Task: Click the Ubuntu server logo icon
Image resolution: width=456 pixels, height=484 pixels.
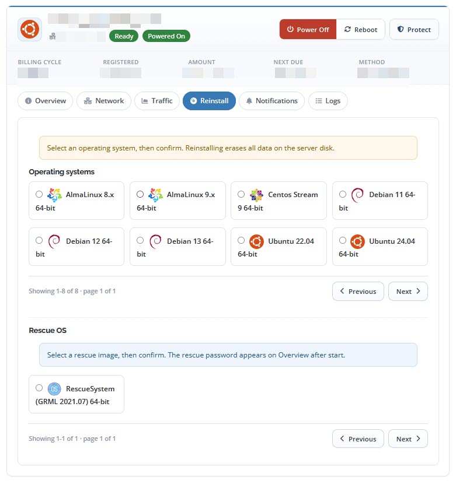Action: coord(30,30)
